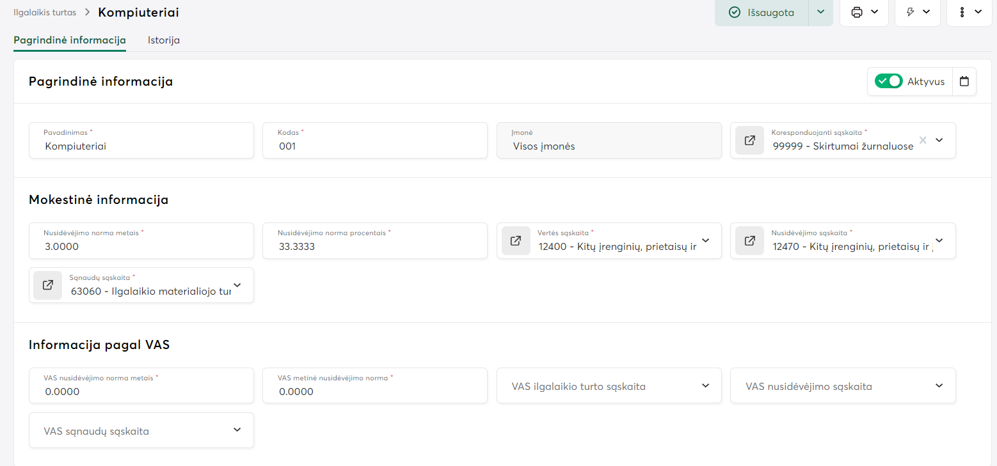Click the Pavadinimas input field
Image resolution: width=997 pixels, height=466 pixels.
point(141,146)
